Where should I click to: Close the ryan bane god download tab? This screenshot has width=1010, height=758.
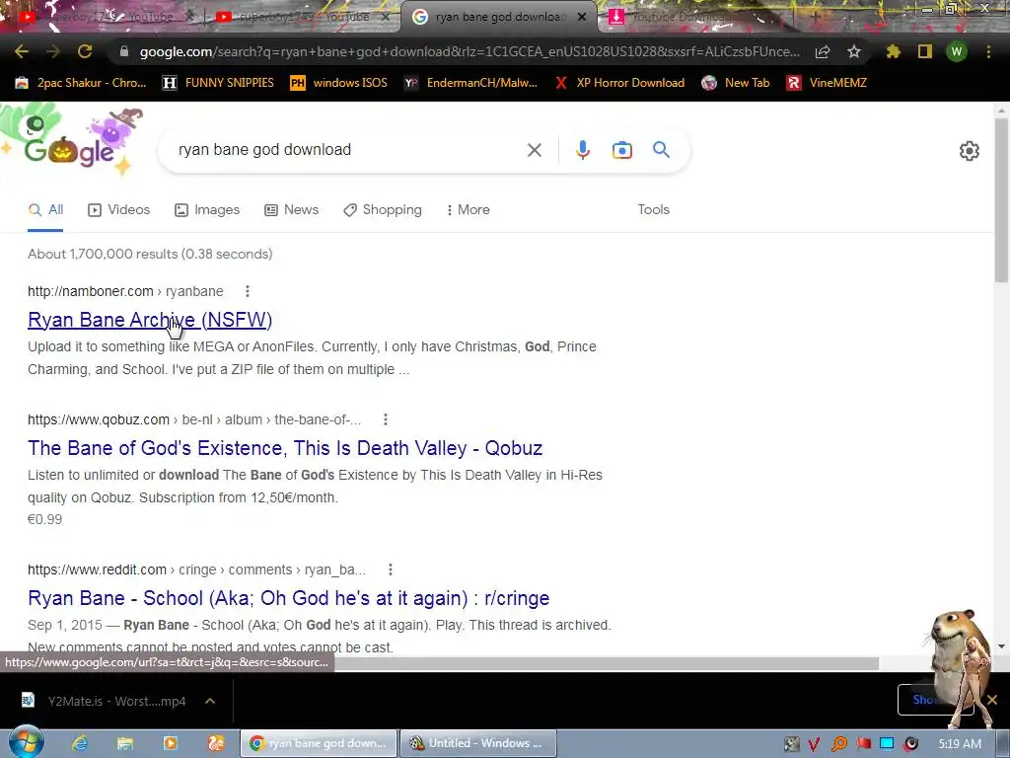tap(582, 17)
